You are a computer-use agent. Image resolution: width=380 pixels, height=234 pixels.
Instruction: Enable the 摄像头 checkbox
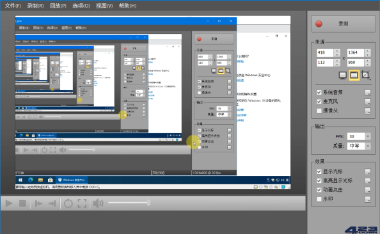pyautogui.click(x=319, y=111)
